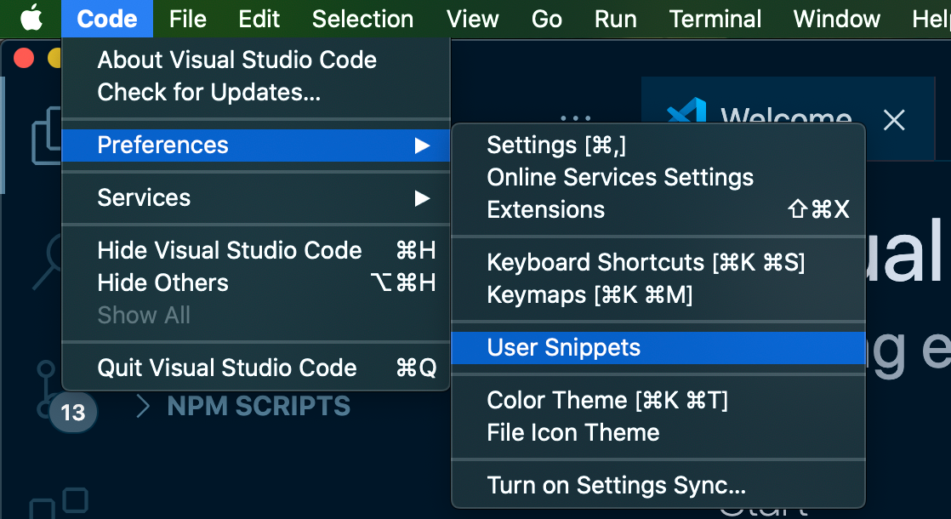Screen dimensions: 951x519
Task: Open the File menu
Action: click(x=187, y=19)
